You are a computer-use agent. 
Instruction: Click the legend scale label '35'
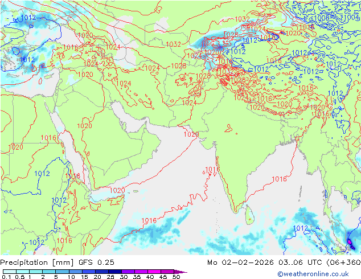click(137, 277)
